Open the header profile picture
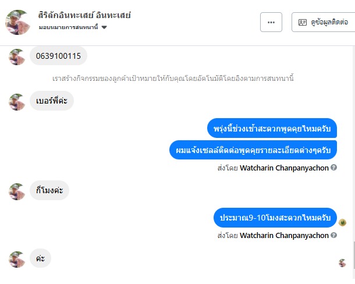The image size is (355, 284). pyautogui.click(x=17, y=22)
